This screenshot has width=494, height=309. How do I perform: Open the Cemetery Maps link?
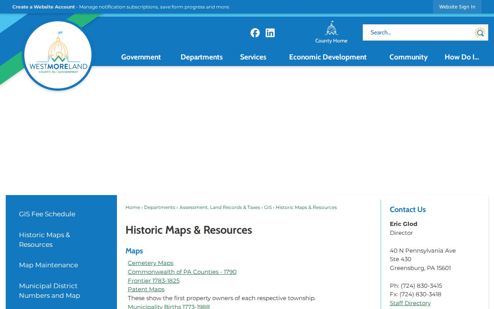151,263
